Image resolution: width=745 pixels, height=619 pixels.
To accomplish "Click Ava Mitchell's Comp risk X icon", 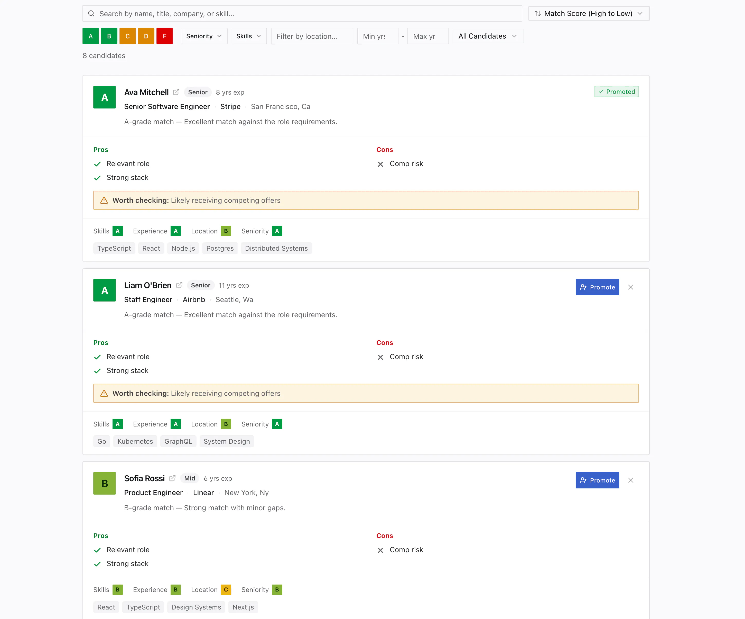I will coord(380,164).
